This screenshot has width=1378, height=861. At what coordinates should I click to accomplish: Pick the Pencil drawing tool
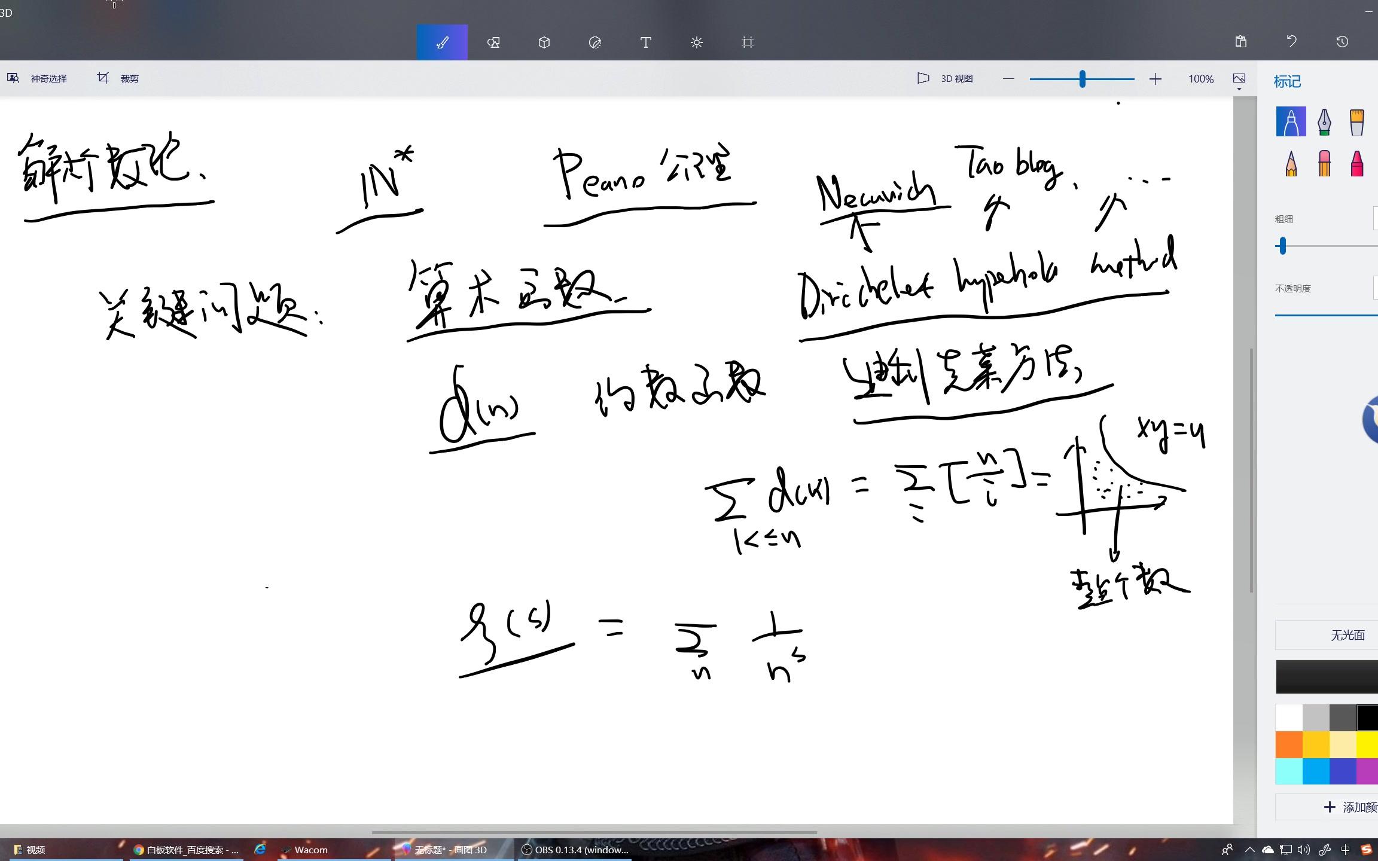click(x=1291, y=163)
